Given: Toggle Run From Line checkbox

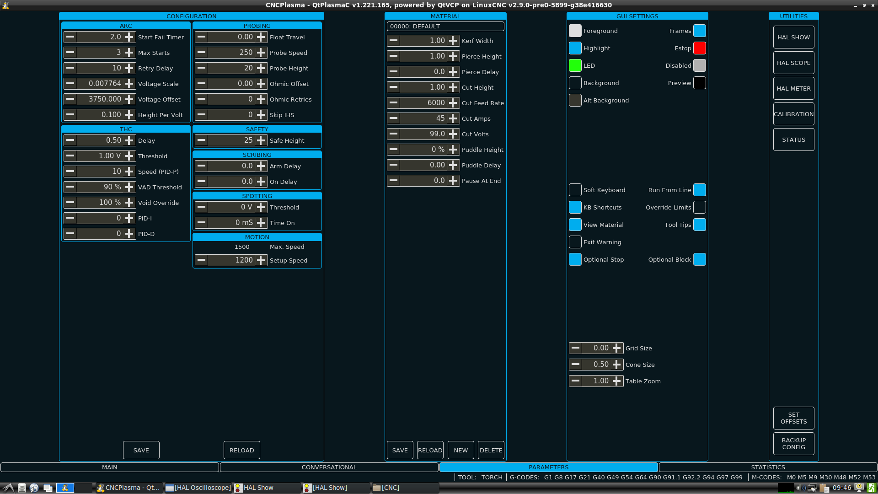Looking at the screenshot, I should pos(700,190).
